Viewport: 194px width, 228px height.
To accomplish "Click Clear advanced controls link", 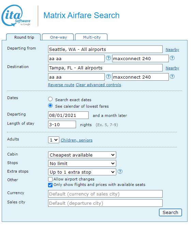I will pyautogui.click(x=99, y=85).
